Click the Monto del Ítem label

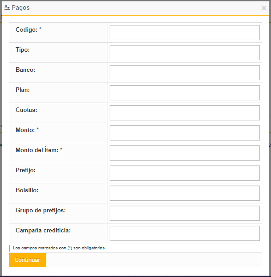pos(38,150)
